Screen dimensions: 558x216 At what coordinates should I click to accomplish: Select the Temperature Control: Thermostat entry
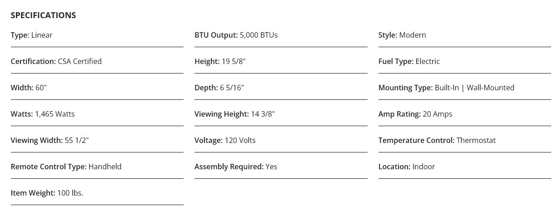pyautogui.click(x=437, y=141)
